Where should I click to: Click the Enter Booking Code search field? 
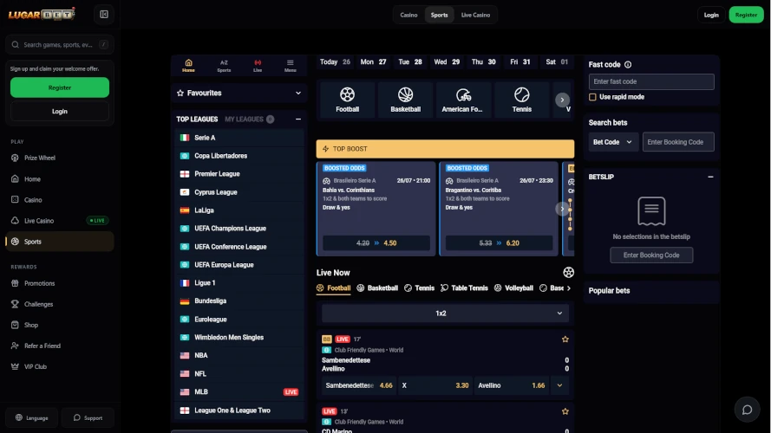pos(678,142)
